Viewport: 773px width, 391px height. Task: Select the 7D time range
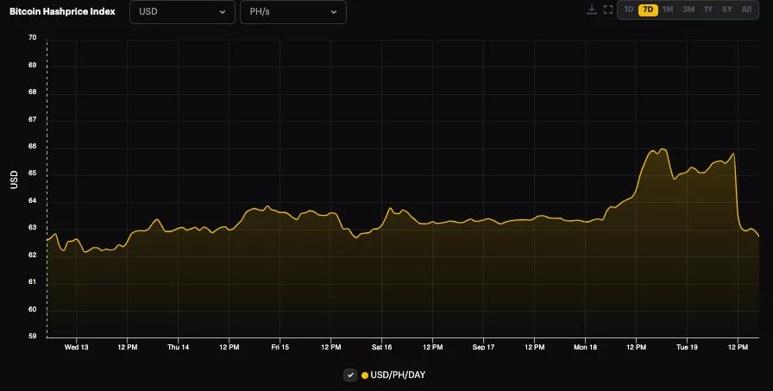click(x=647, y=9)
